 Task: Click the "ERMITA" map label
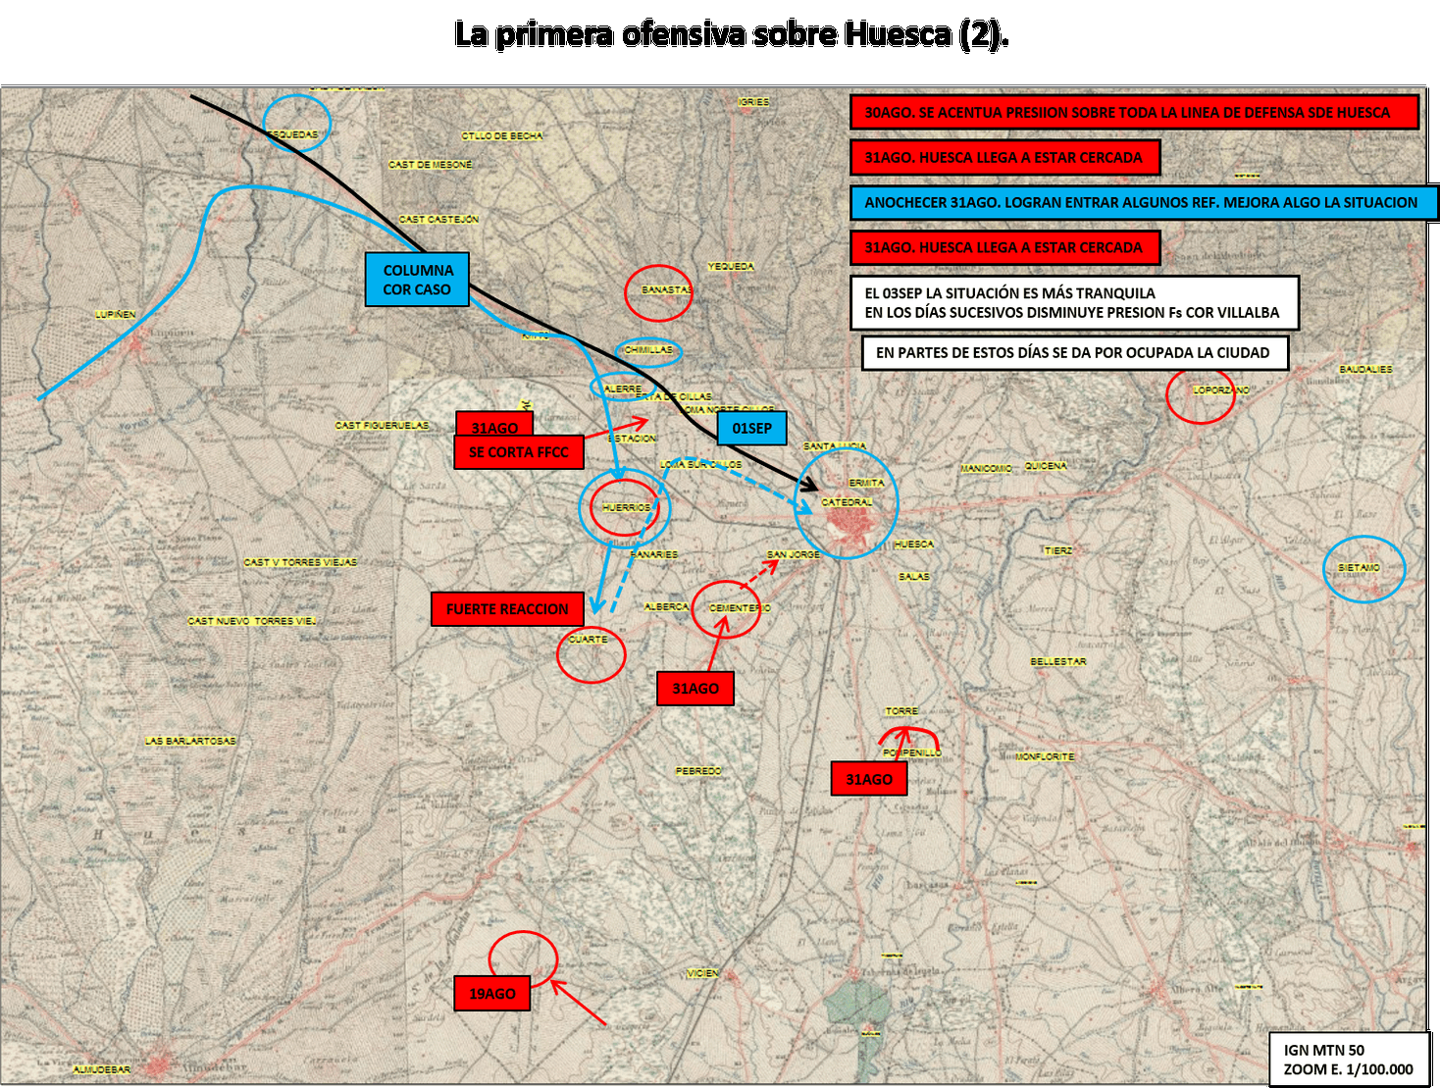tap(867, 483)
